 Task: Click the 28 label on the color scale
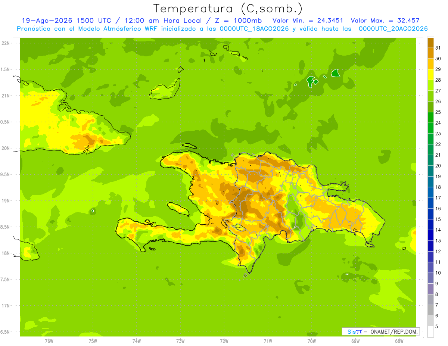438,80
